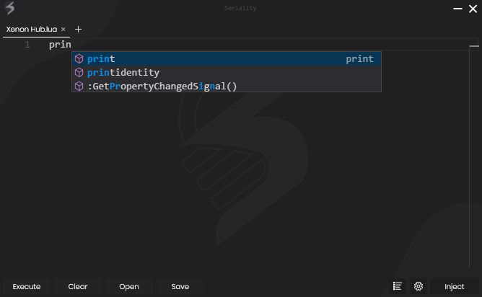Minimize the Seriality window
This screenshot has height=297, width=482.
coord(457,9)
